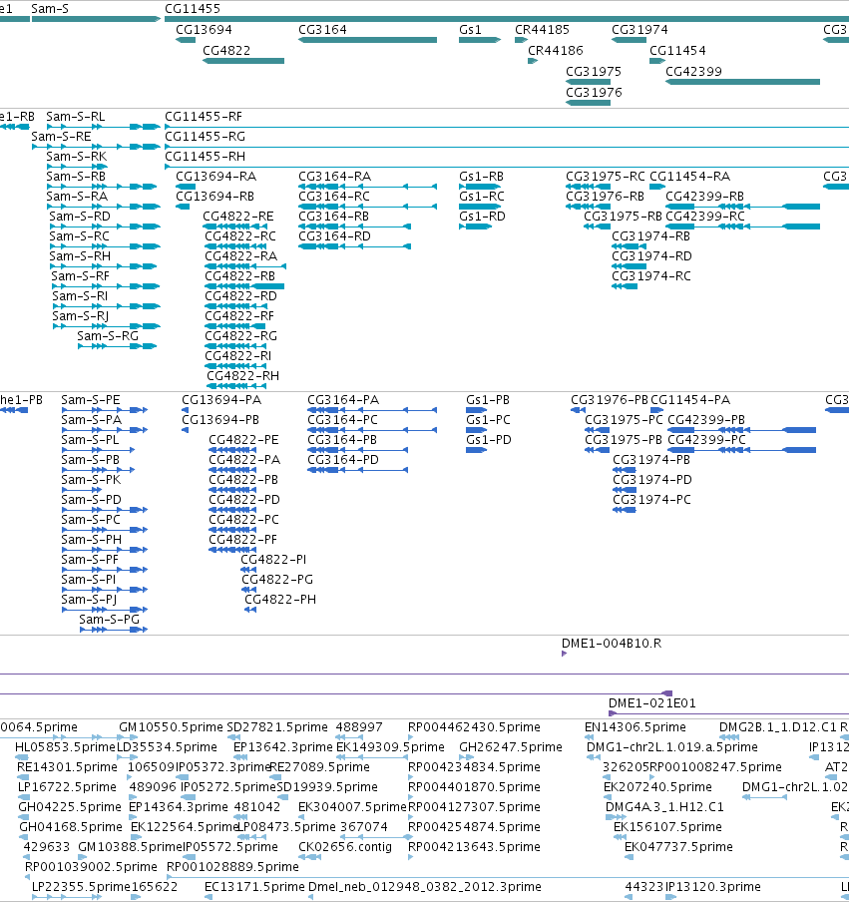Select CG4822-PI protein label
Image resolution: width=849 pixels, height=902 pixels.
coord(273,560)
